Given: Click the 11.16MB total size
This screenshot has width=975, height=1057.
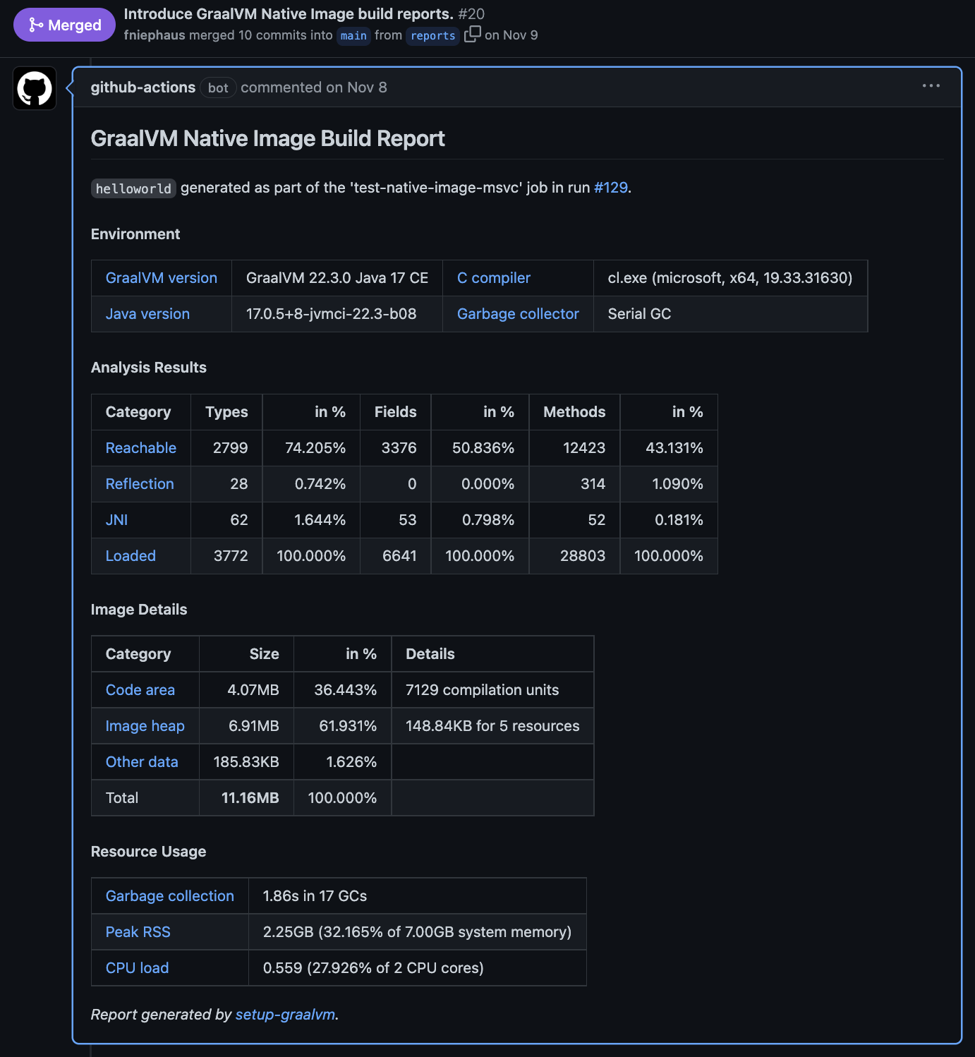Looking at the screenshot, I should click(x=250, y=798).
